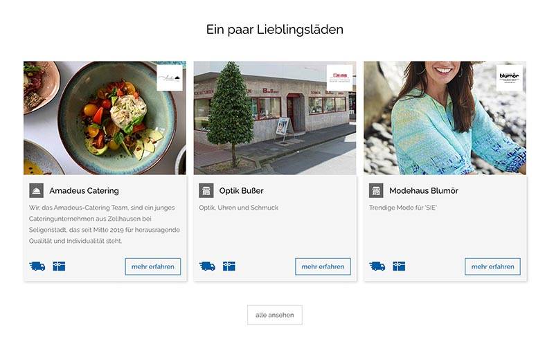Open 'mehr erfahren' for Amadeus Catering
Viewport: 554px width, 346px height.
coord(153,266)
